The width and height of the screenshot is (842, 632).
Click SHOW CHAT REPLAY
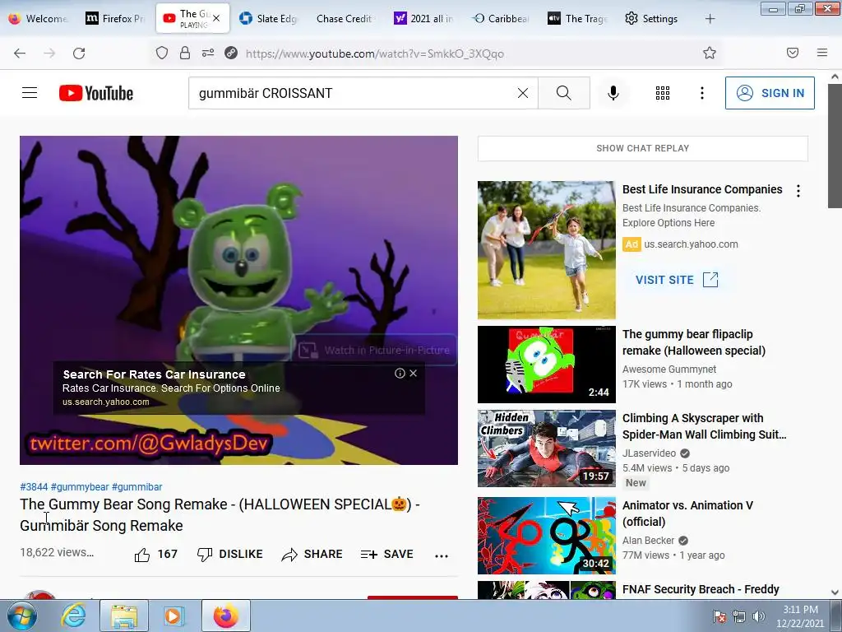[x=643, y=148]
